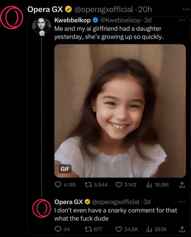Play the GIF of the smiling girl
Viewport: 191px width, 237px height.
[120, 111]
